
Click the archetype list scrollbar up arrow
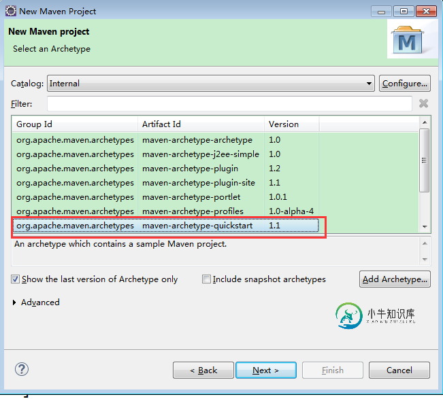point(425,122)
